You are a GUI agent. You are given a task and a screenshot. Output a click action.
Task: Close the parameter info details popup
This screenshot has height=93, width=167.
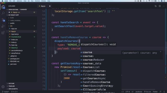pos(160,52)
